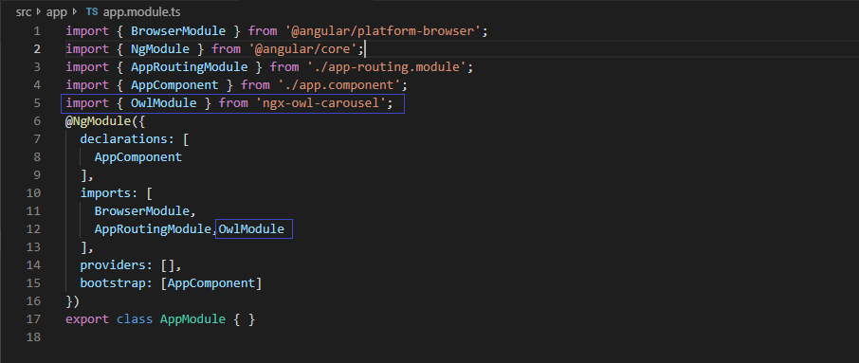
Task: Click the 'ngx-owl-carousel' package string
Action: coord(320,103)
